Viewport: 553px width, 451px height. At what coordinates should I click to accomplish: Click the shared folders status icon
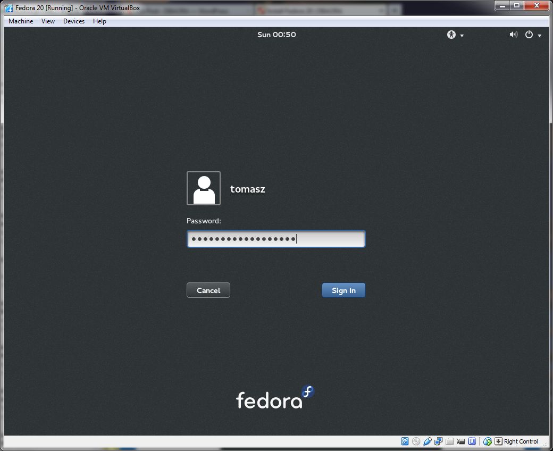(x=449, y=441)
